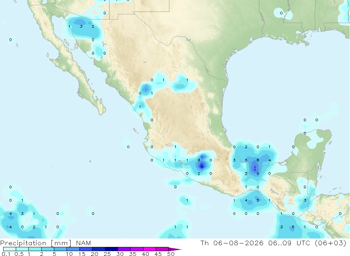The image size is (350, 256).
Task: Click the 25–30 mm navy legend swatch
Action: click(x=111, y=249)
